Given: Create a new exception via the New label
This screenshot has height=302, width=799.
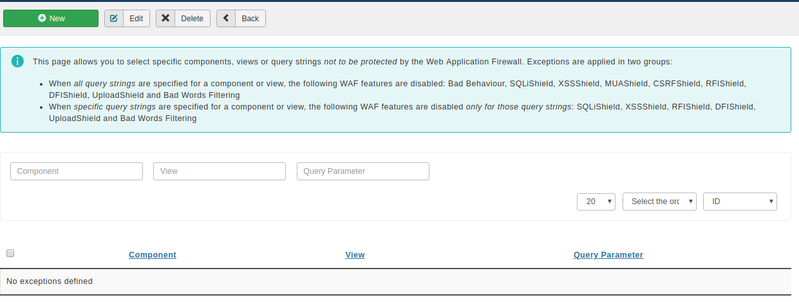Looking at the screenshot, I should 57,19.
